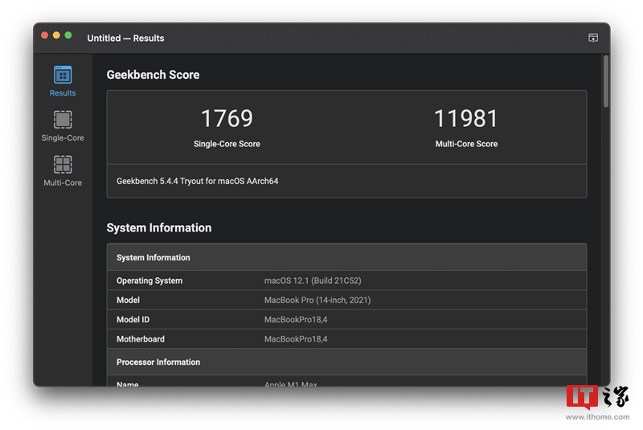Click the Motherboard row
This screenshot has height=430, width=643.
click(x=346, y=339)
